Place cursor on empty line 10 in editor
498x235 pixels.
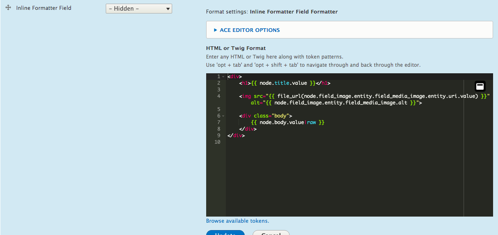pyautogui.click(x=287, y=142)
